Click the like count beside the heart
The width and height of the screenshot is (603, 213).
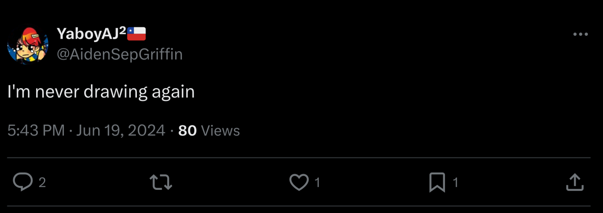(317, 182)
